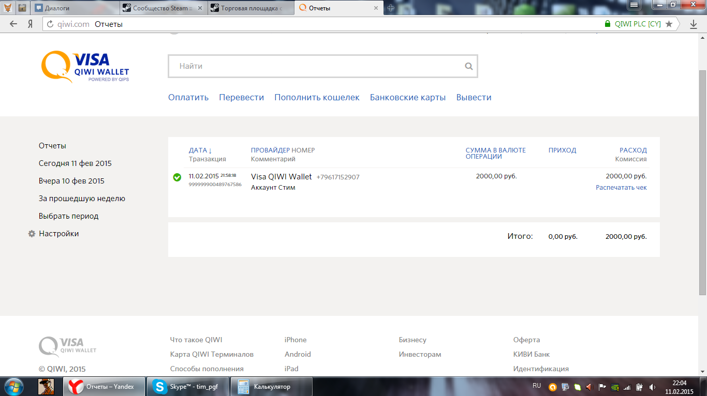
Task: Click the power plug tray icon
Action: click(x=640, y=387)
